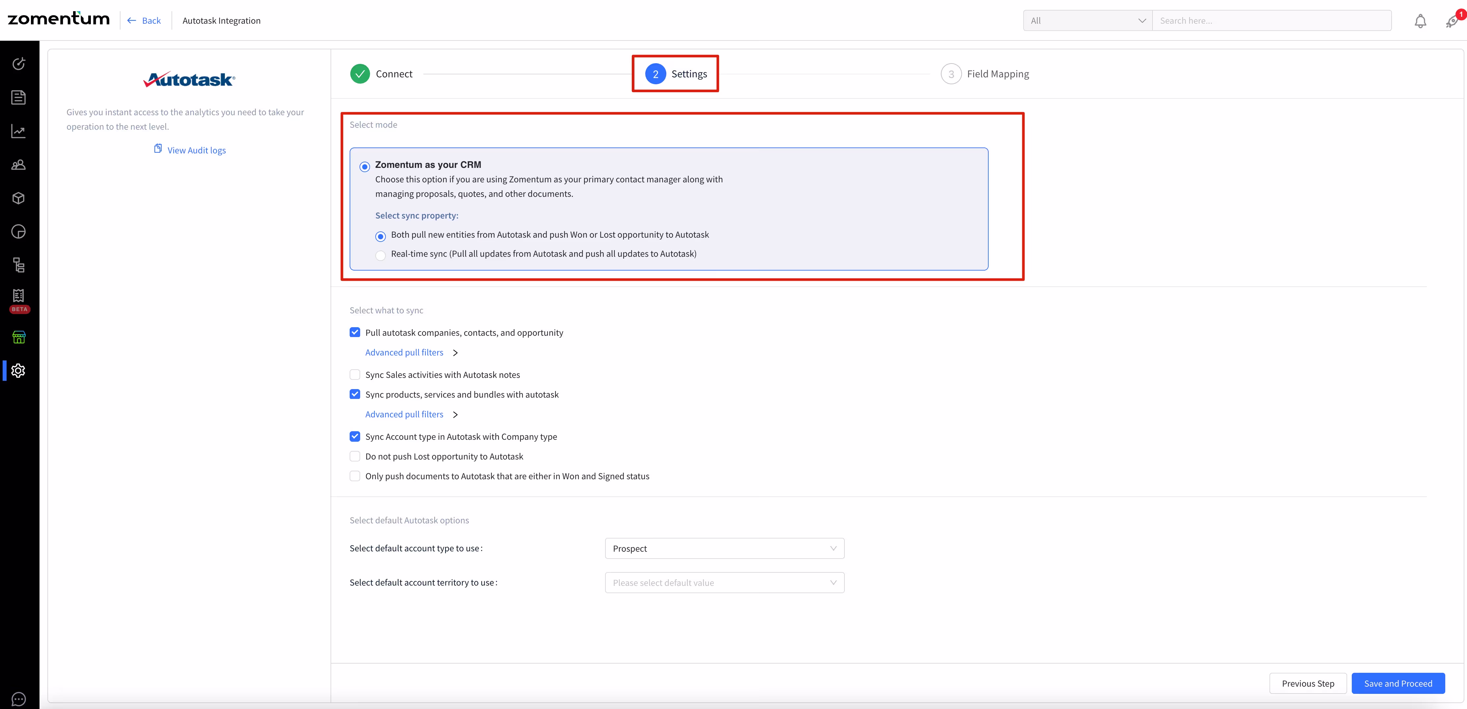Open the settings gear sidebar icon
The width and height of the screenshot is (1467, 709).
pyautogui.click(x=18, y=371)
